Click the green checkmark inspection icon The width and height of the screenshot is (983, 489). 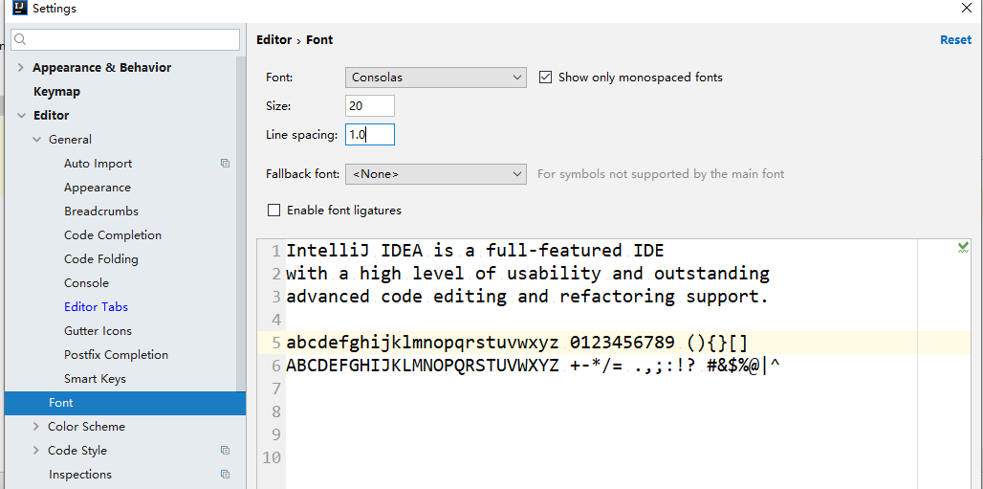point(963,247)
